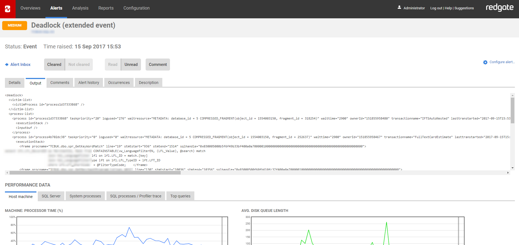
Task: Select the Output tab
Action: click(35, 83)
